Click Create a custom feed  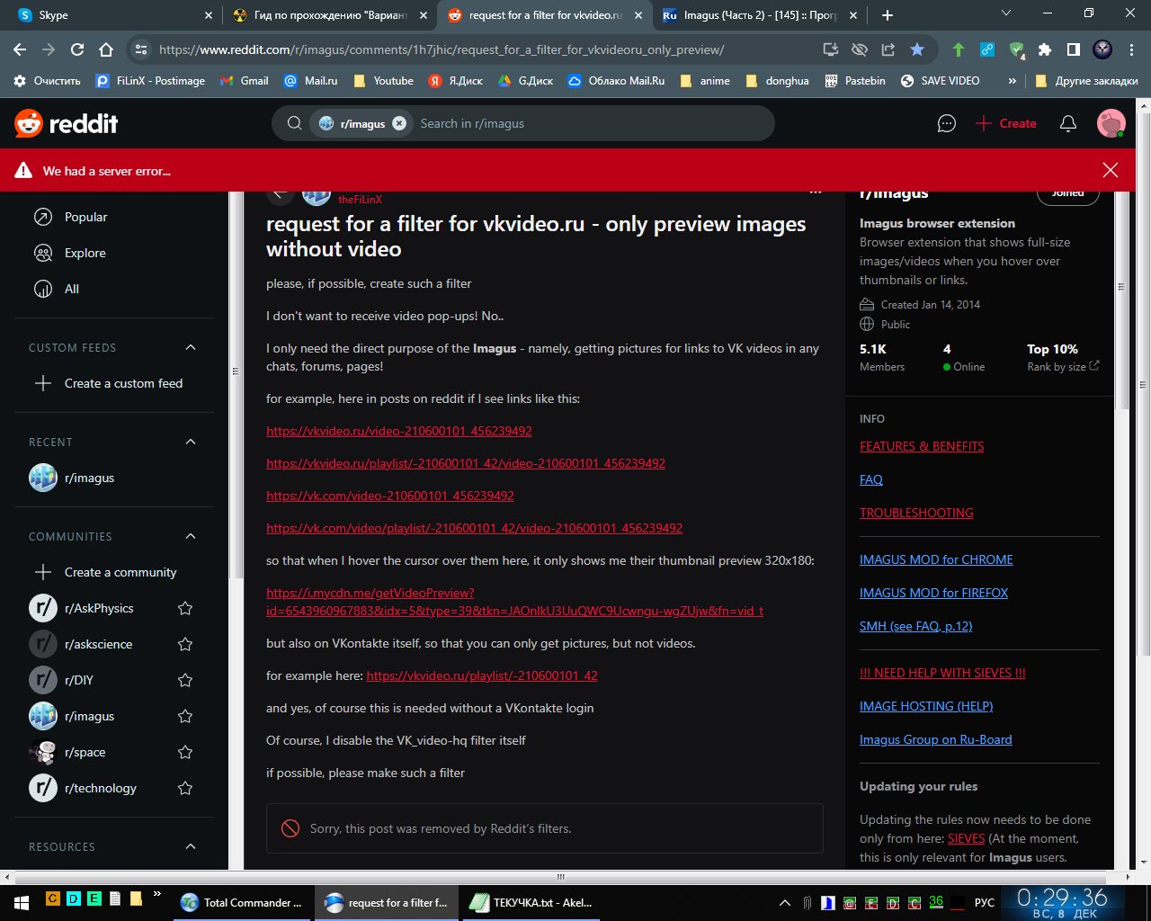(114, 383)
